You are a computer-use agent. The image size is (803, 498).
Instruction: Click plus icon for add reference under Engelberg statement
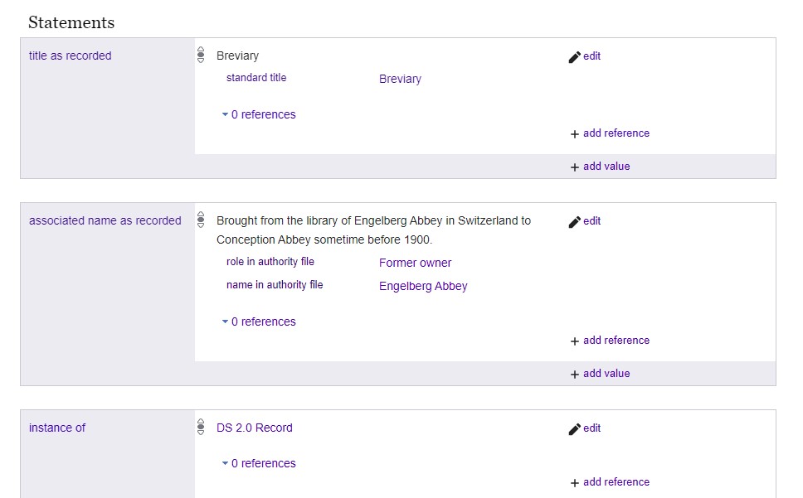575,341
